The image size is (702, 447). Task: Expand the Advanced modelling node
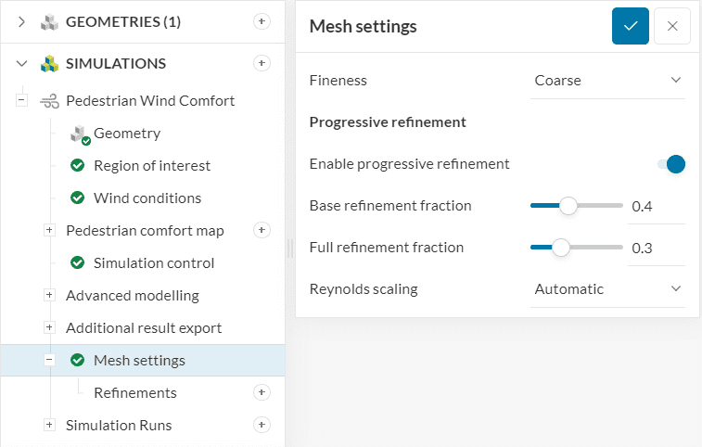pos(49,296)
